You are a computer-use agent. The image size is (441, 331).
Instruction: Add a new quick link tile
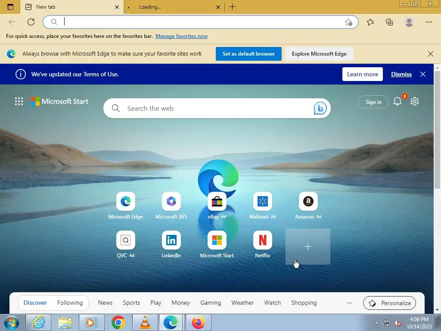[x=308, y=247]
